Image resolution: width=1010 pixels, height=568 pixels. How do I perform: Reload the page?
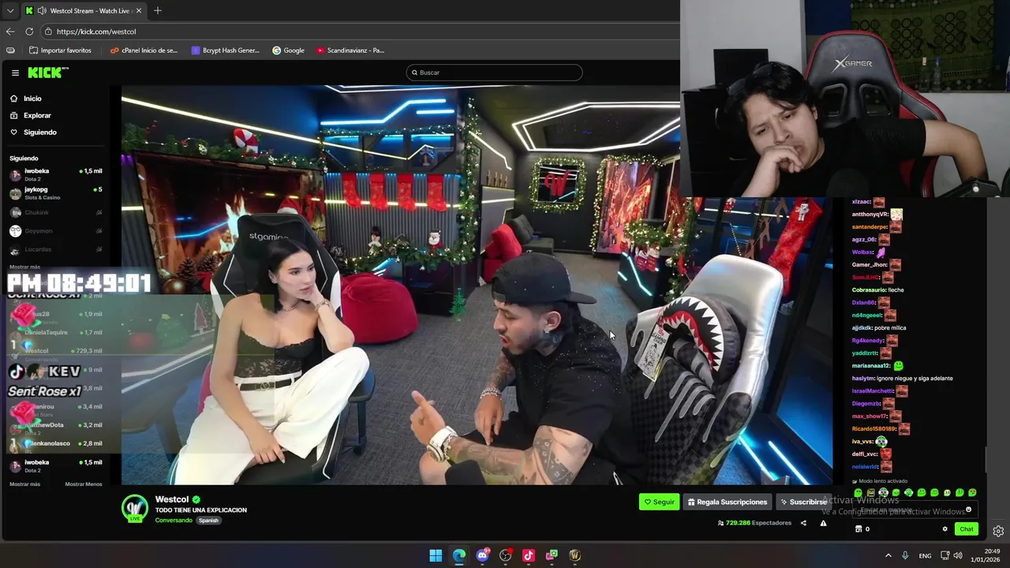coord(29,32)
